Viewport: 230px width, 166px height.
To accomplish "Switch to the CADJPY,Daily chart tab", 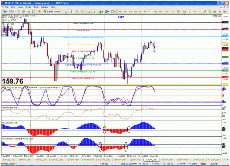I will (x=214, y=159).
